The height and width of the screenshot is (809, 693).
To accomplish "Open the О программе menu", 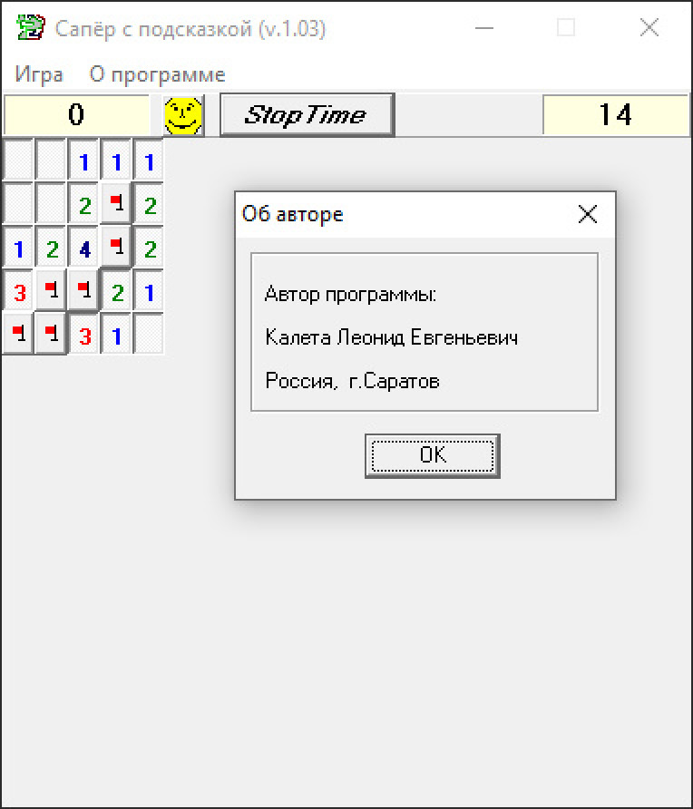I will [157, 74].
